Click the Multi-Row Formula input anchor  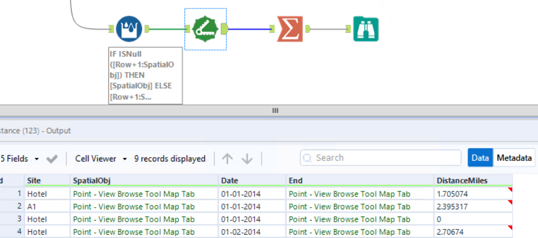pyautogui.click(x=111, y=29)
